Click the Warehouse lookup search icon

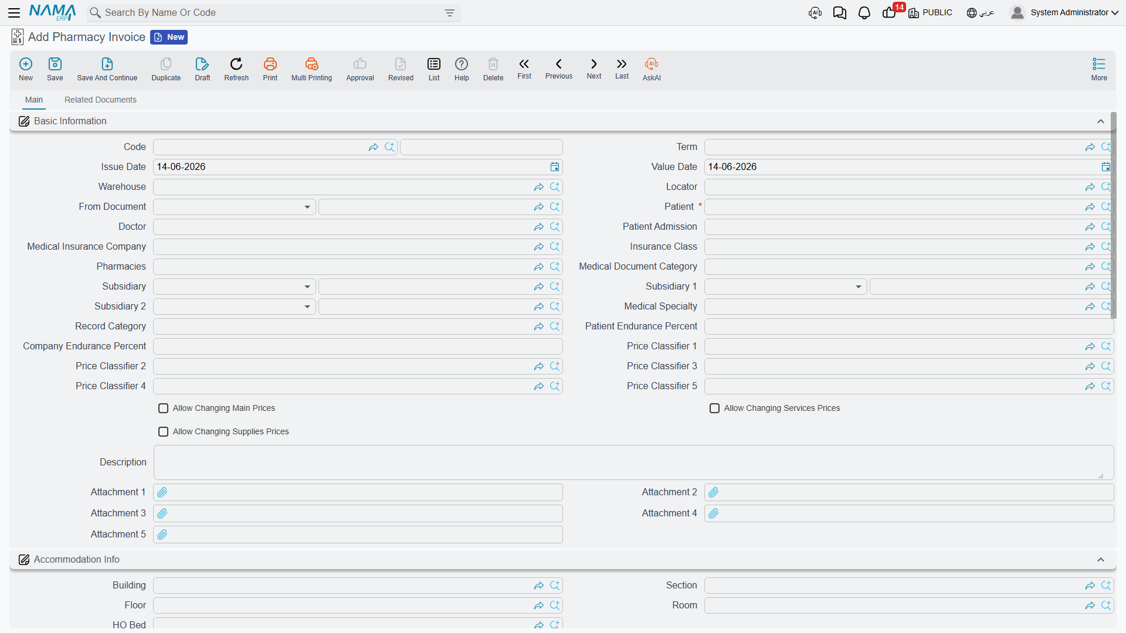(555, 187)
